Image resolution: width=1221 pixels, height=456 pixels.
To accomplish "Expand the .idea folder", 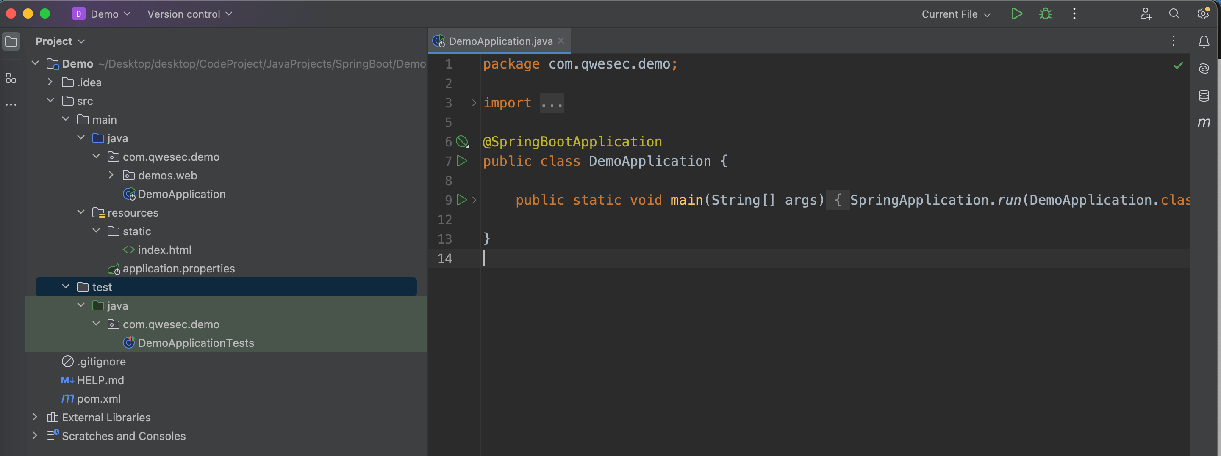I will pyautogui.click(x=50, y=82).
